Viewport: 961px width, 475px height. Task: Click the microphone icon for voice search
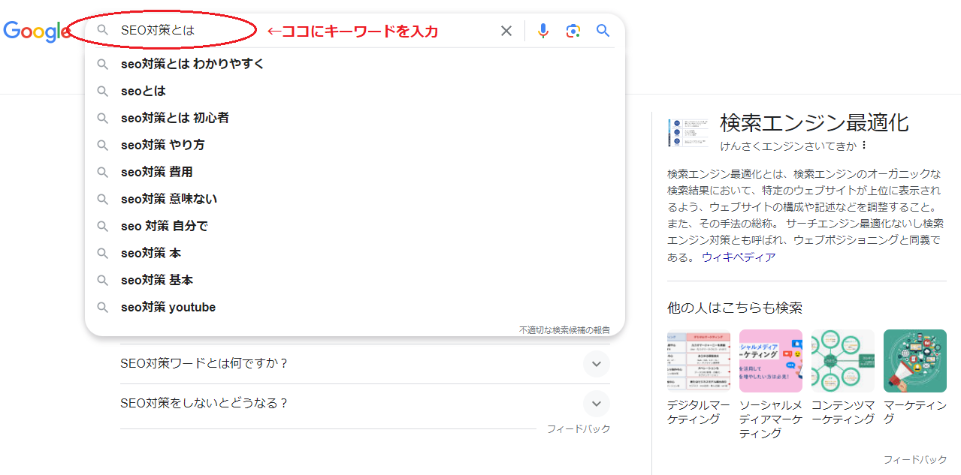coord(542,30)
